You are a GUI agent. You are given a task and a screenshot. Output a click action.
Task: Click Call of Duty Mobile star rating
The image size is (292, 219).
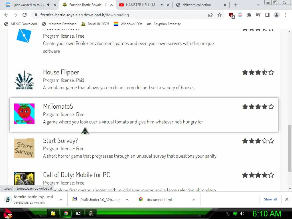(x=258, y=175)
